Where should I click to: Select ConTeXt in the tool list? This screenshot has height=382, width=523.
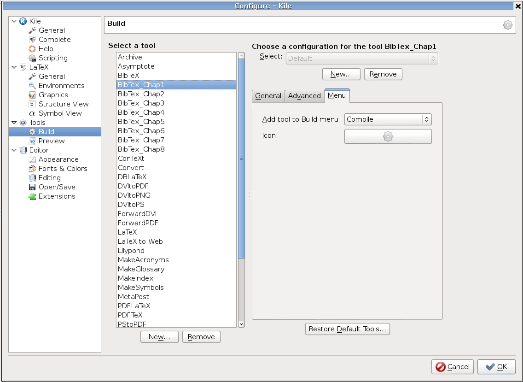pos(176,158)
